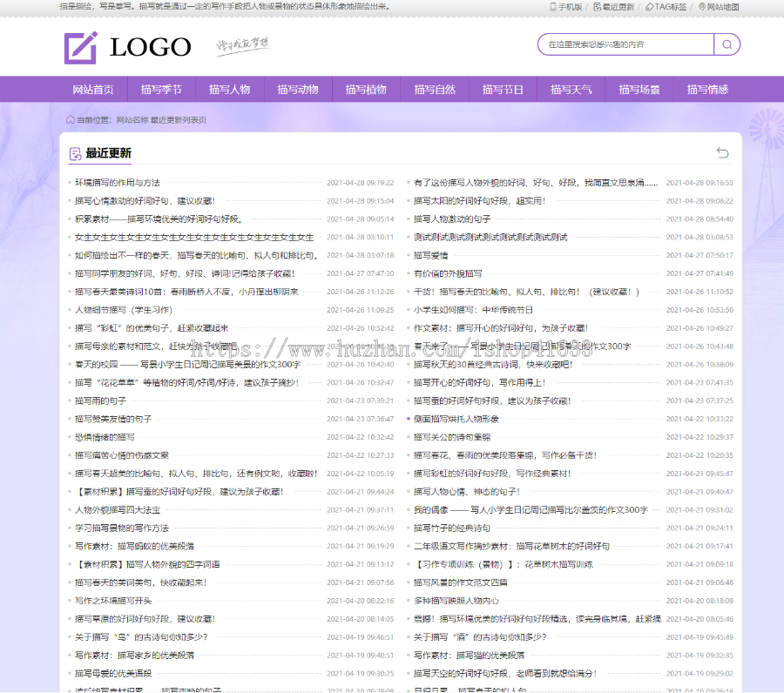Click 网站名称 in the breadcrumb

[132, 120]
